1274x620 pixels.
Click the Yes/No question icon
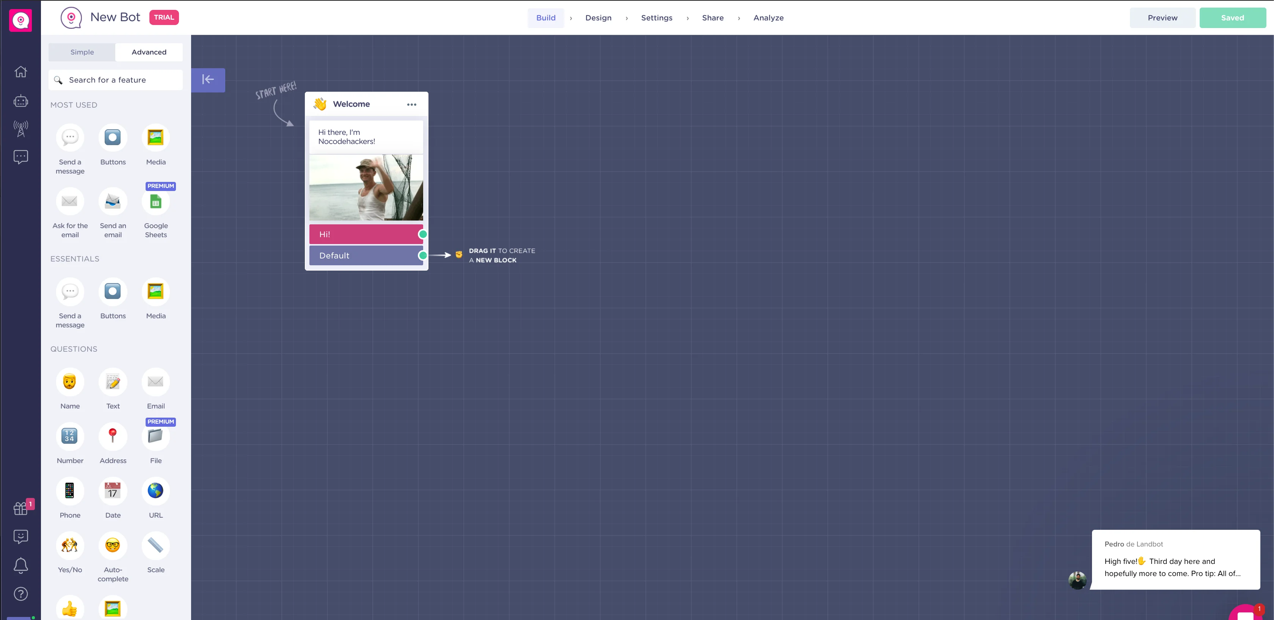70,545
